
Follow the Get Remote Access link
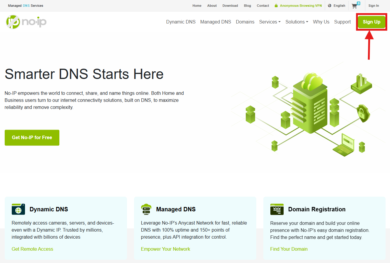[x=32, y=249]
